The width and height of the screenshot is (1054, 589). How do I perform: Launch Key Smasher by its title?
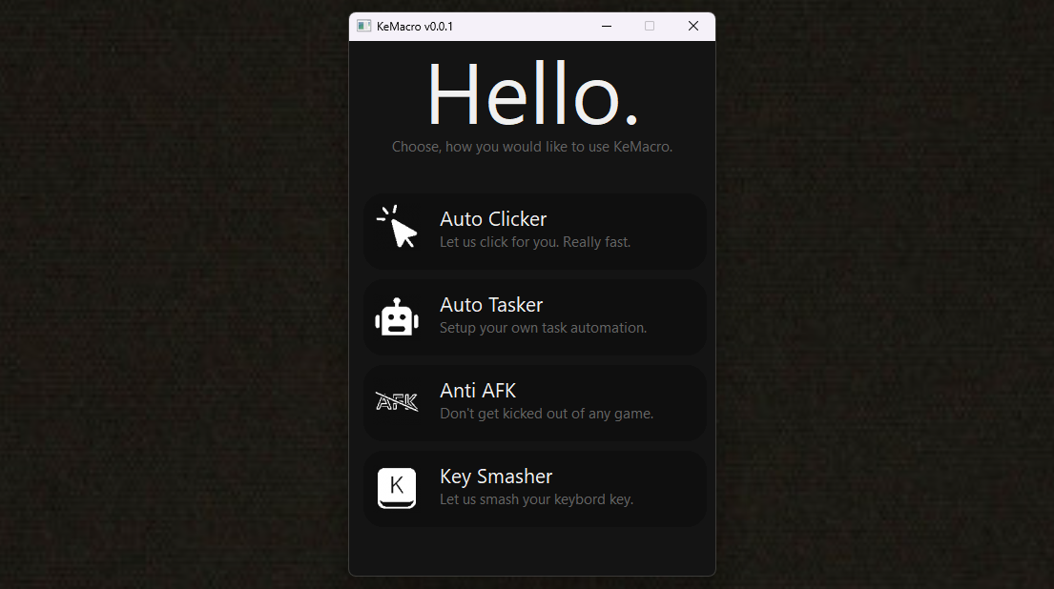(x=495, y=477)
